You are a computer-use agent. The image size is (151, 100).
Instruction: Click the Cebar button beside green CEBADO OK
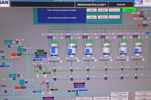[x=92, y=10]
